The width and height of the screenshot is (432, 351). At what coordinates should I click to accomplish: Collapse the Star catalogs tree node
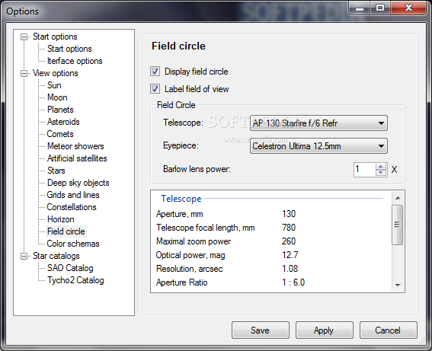24,257
